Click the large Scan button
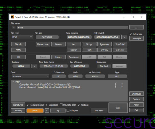The width and height of the screenshot is (155, 129). [118, 108]
